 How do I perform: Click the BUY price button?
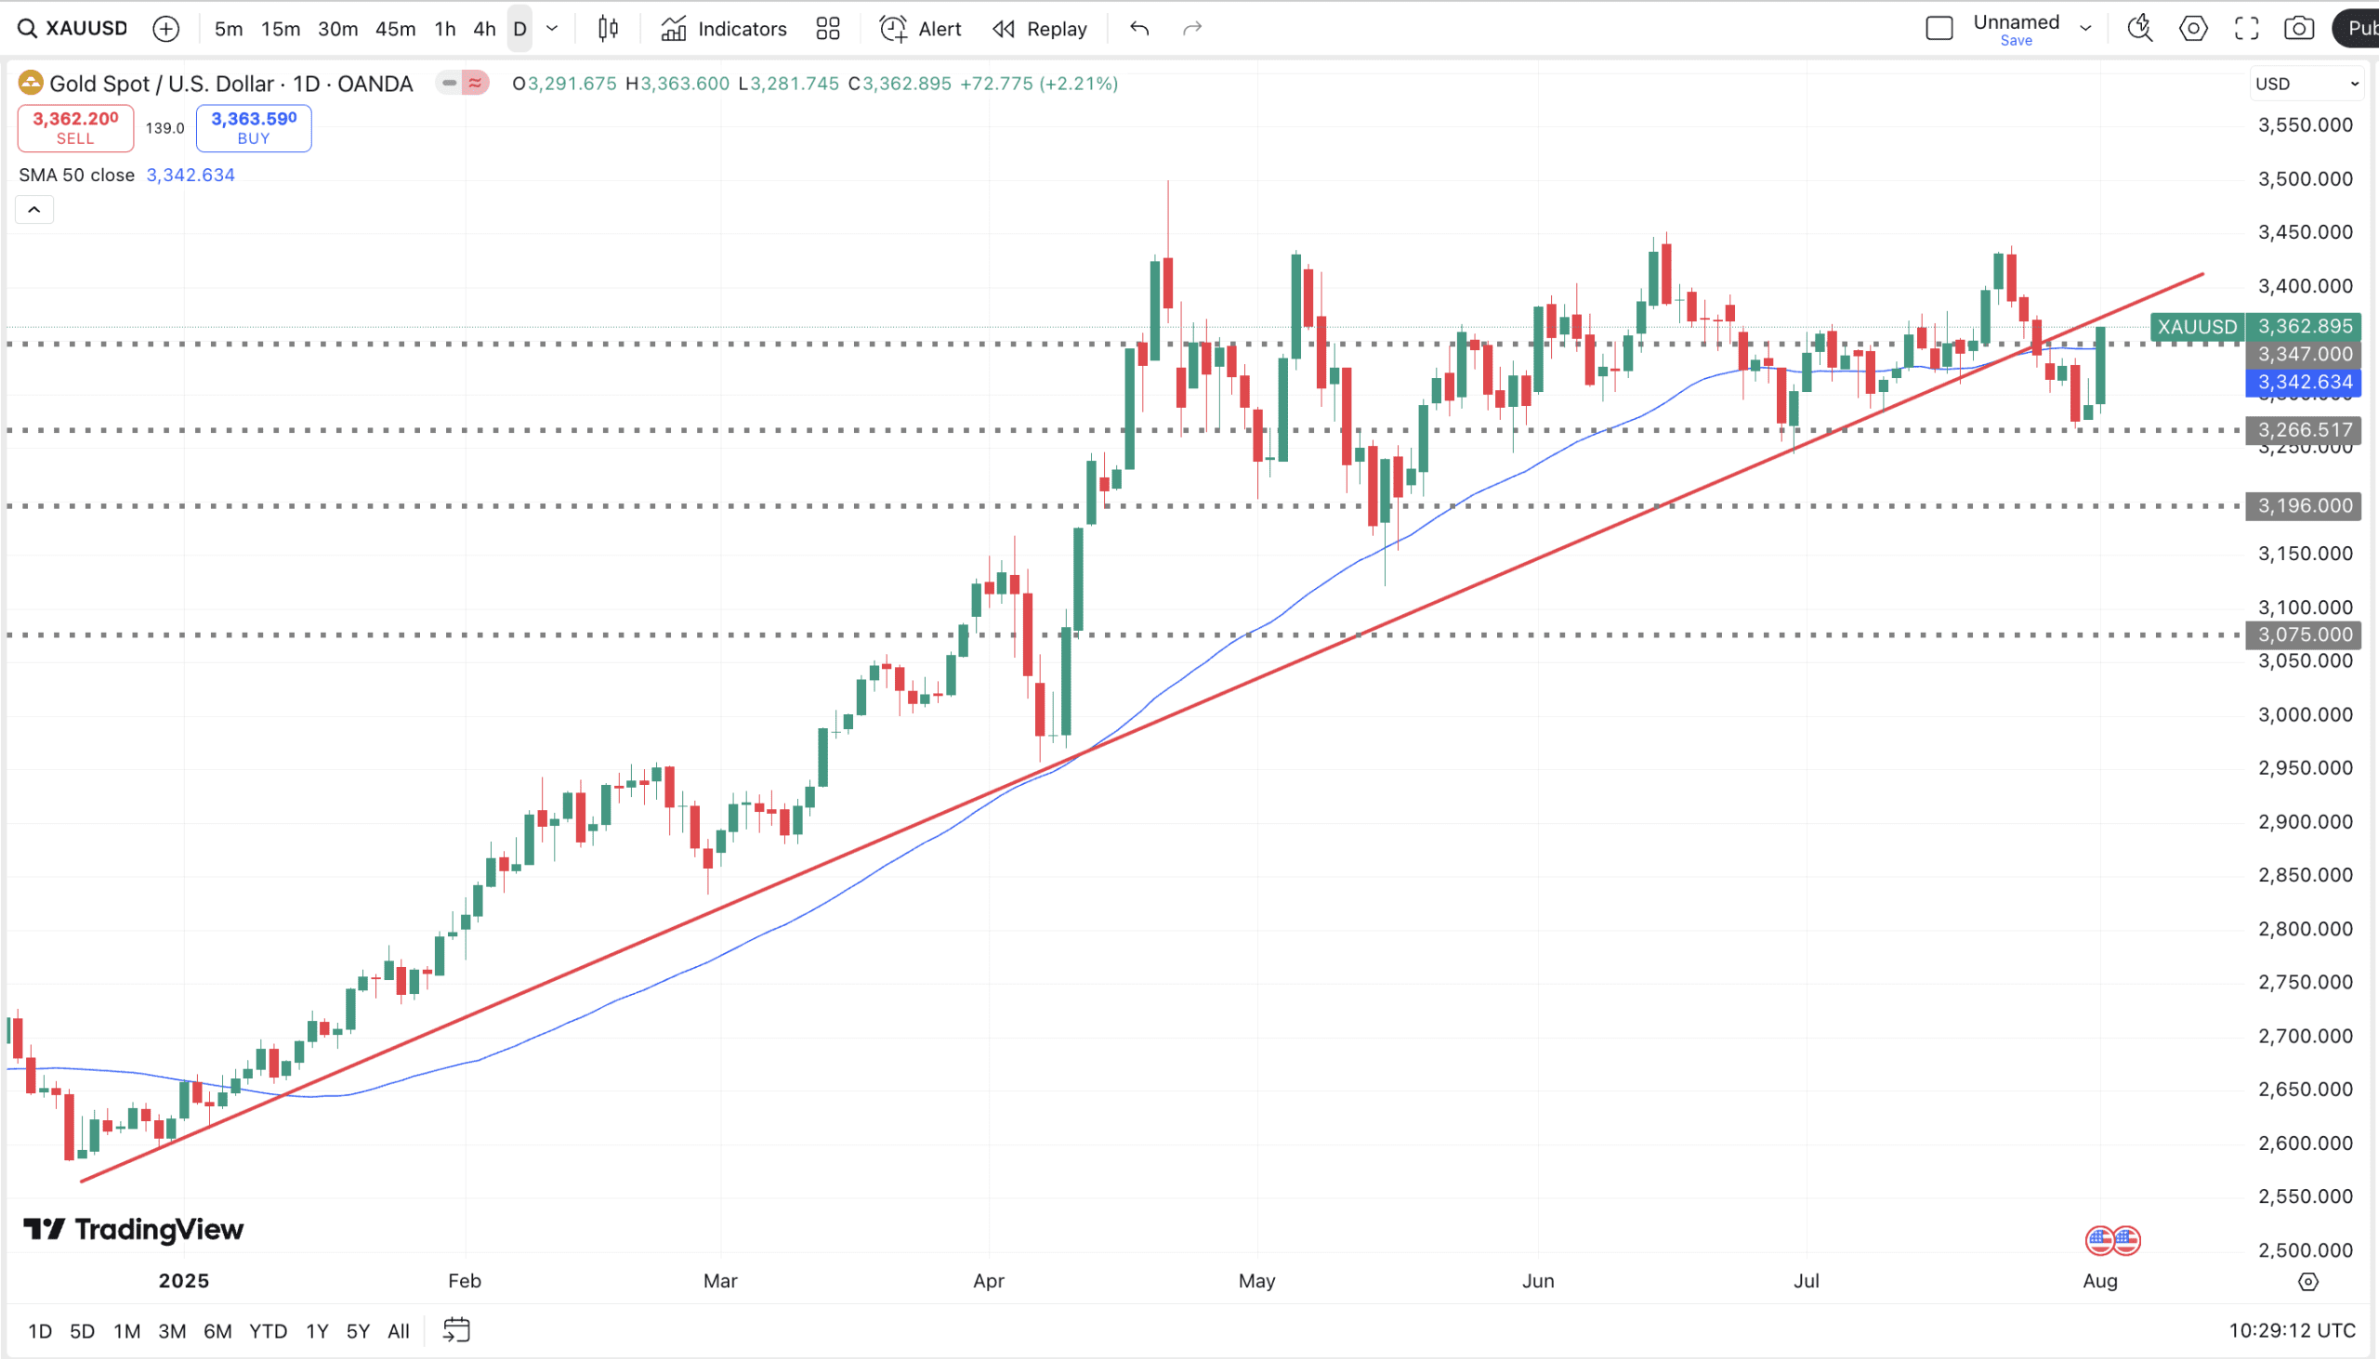coord(254,128)
